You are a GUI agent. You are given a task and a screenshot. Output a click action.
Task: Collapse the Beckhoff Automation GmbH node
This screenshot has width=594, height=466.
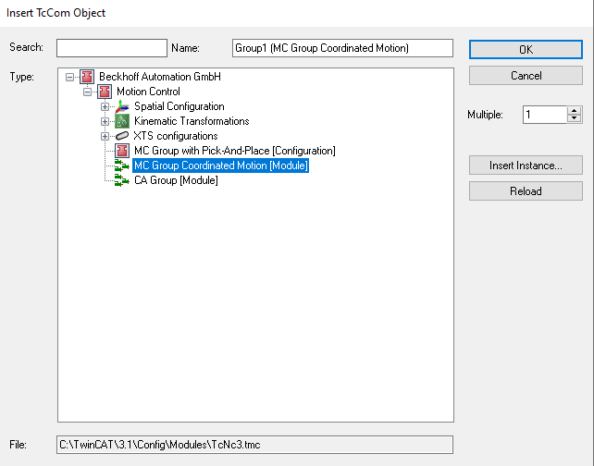[69, 77]
